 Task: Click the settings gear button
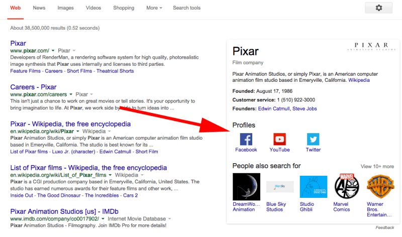(x=378, y=8)
